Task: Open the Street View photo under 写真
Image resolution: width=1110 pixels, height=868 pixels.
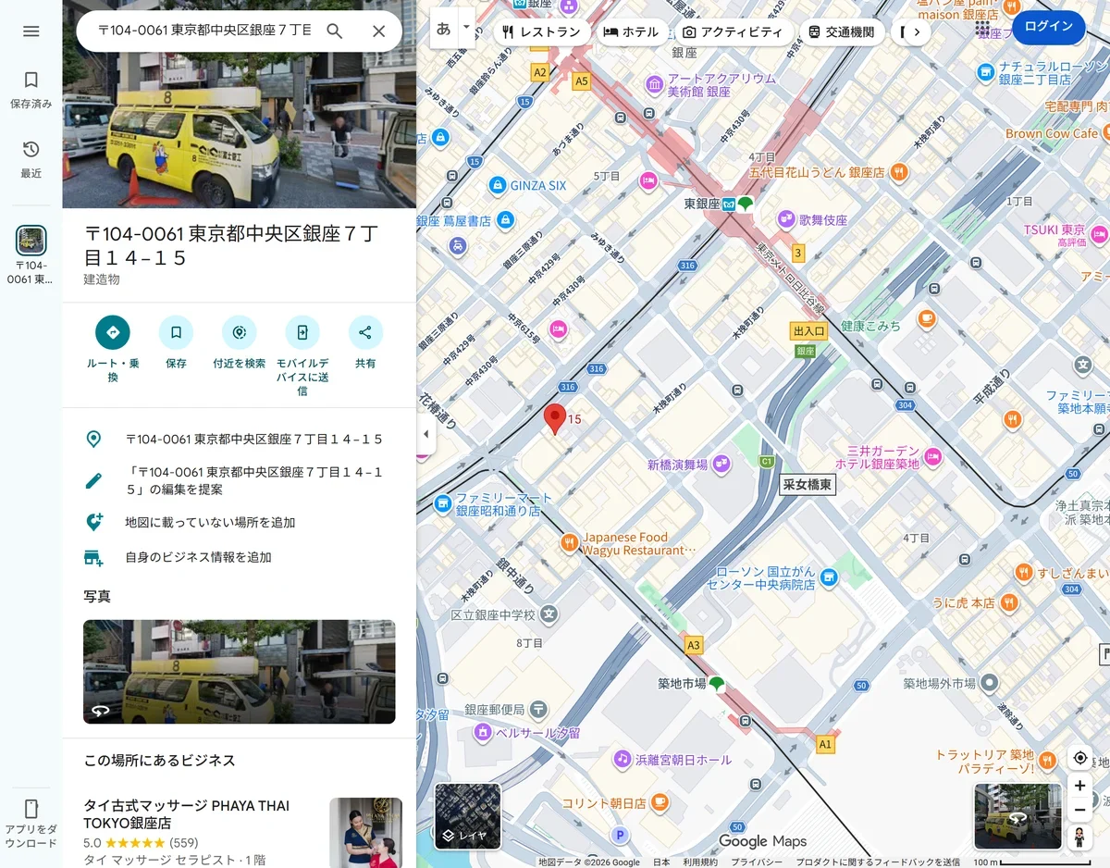Action: 239,672
